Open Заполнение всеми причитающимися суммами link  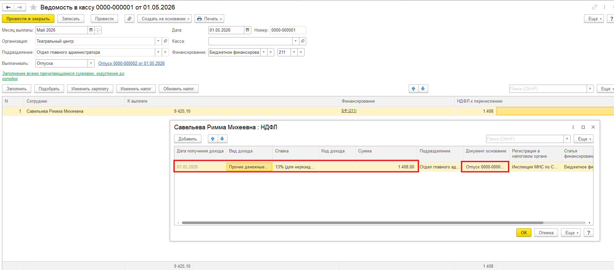point(63,76)
